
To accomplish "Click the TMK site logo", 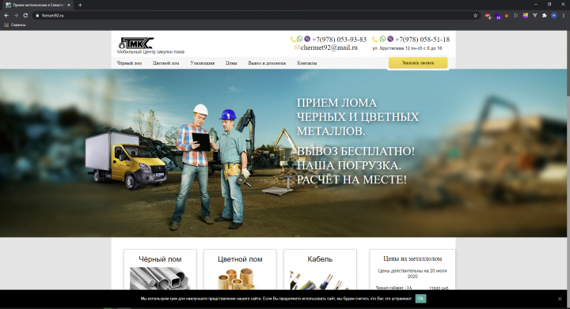I will (x=136, y=43).
